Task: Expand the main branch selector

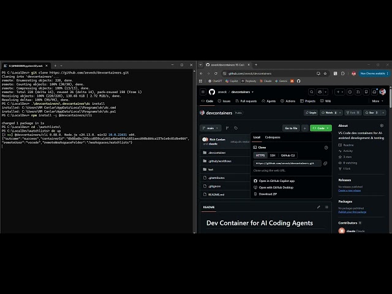Action: pyautogui.click(x=211, y=128)
